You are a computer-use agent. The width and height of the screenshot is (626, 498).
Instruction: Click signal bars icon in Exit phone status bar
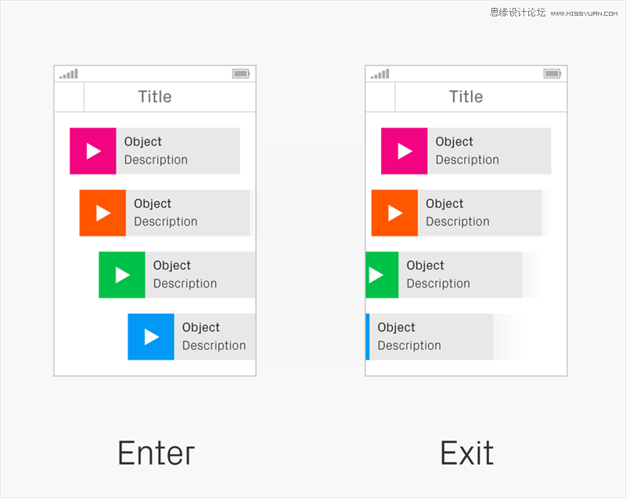[x=380, y=74]
